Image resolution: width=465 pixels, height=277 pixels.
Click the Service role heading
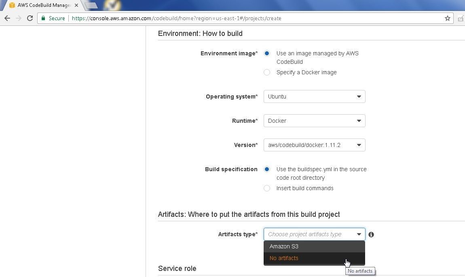pos(177,269)
